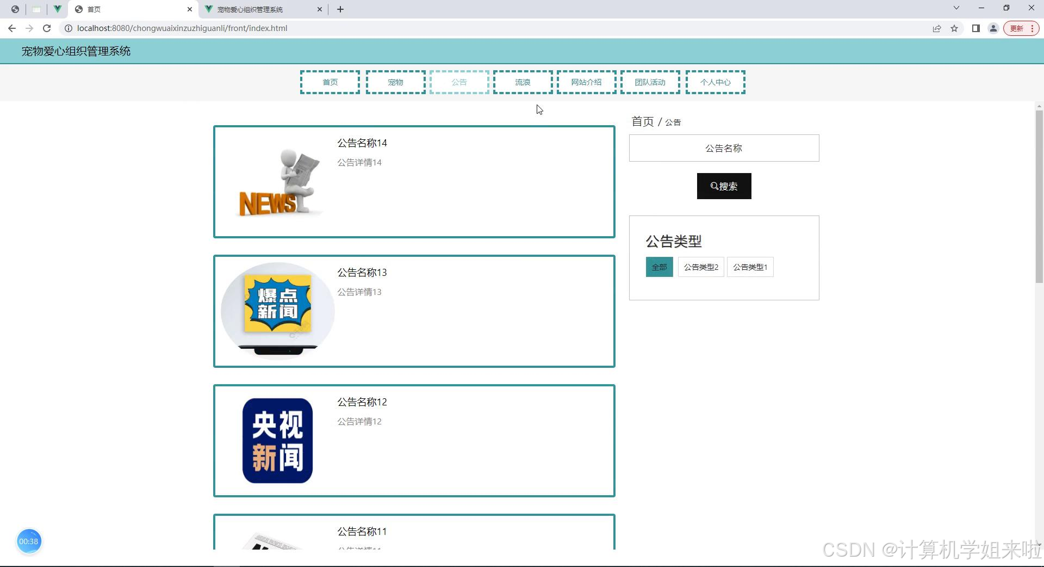Viewport: 1044px width, 567px height.
Task: Click the 00:38 recording timer bubble
Action: 29,541
